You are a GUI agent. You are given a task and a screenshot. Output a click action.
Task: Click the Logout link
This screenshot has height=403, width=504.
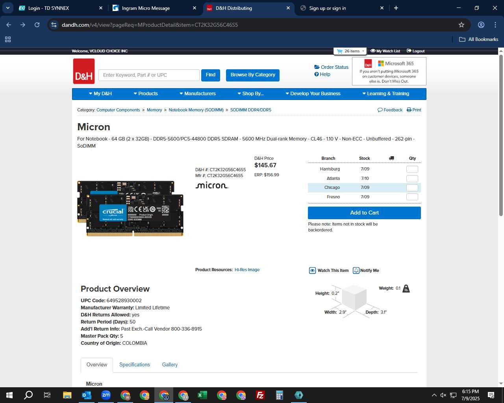(x=416, y=51)
